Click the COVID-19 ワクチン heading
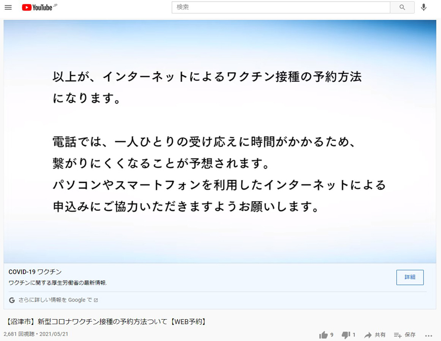441x341 pixels. coord(35,272)
